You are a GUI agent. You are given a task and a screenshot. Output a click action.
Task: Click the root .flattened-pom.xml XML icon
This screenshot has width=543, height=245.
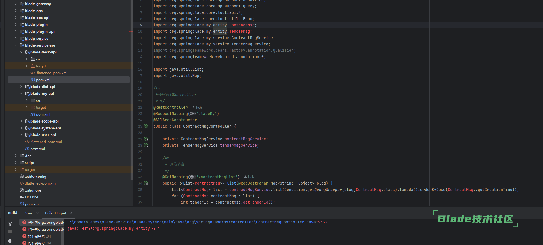22,183
